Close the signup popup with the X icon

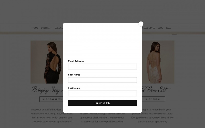(x=141, y=24)
